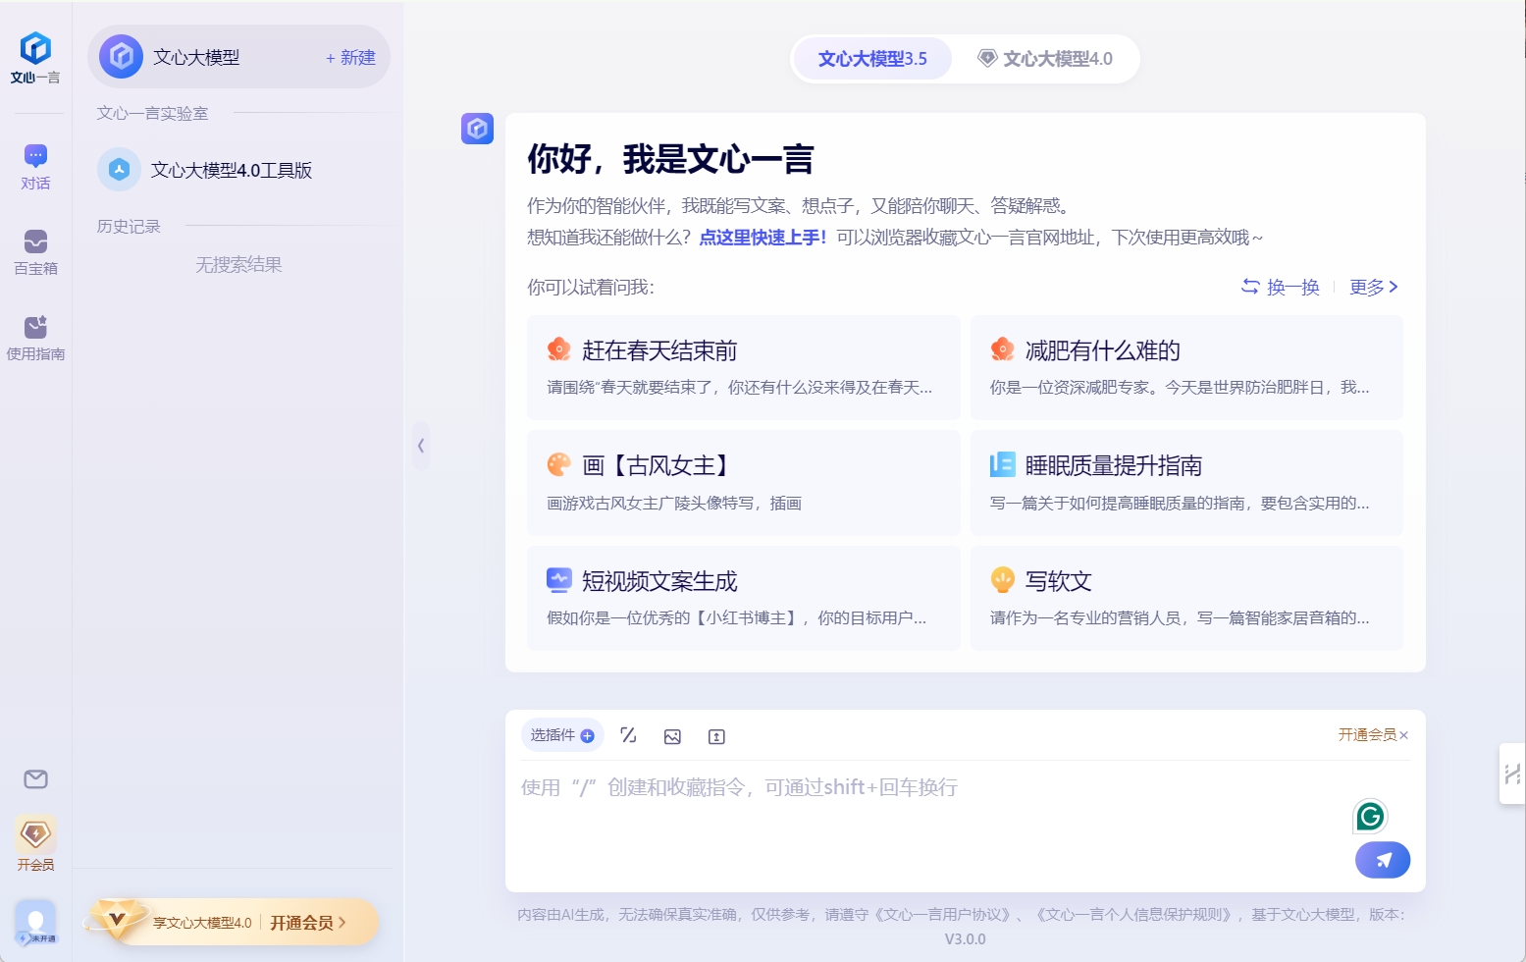Open the 文心一言个人信息保护规则 link

click(x=1133, y=915)
